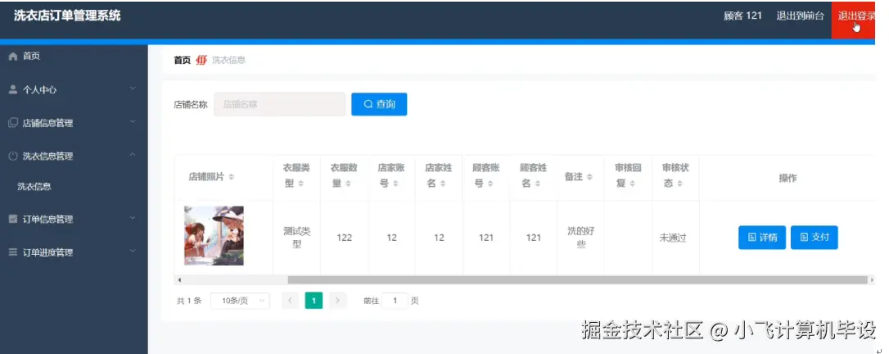889x354 pixels.
Task: Expand 订单信息管理 submenu chevron
Action: click(133, 218)
